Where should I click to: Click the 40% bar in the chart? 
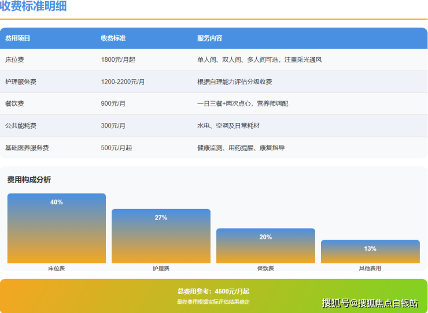[57, 229]
